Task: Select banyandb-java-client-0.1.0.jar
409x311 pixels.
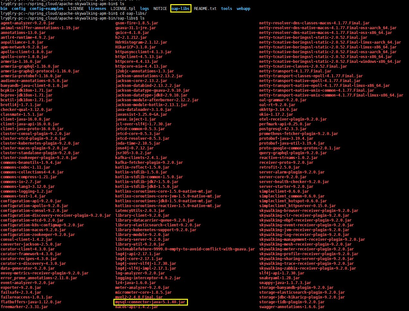Action: click(34, 86)
